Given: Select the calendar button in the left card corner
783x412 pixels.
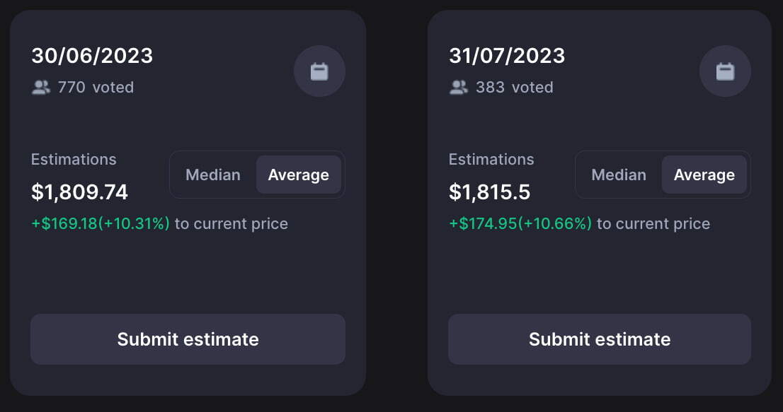Looking at the screenshot, I should (319, 71).
